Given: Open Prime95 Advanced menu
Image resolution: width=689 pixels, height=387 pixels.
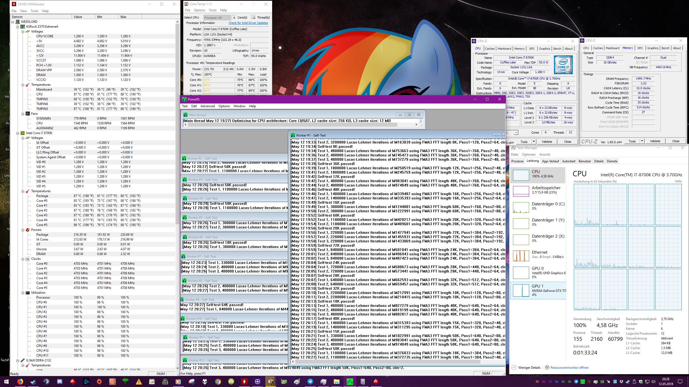Looking at the screenshot, I should [x=207, y=106].
